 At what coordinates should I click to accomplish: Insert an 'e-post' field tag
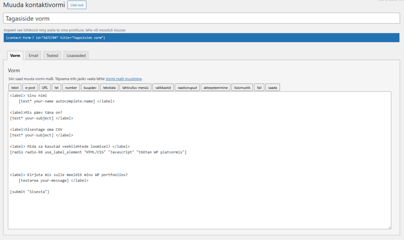pyautogui.click(x=30, y=87)
